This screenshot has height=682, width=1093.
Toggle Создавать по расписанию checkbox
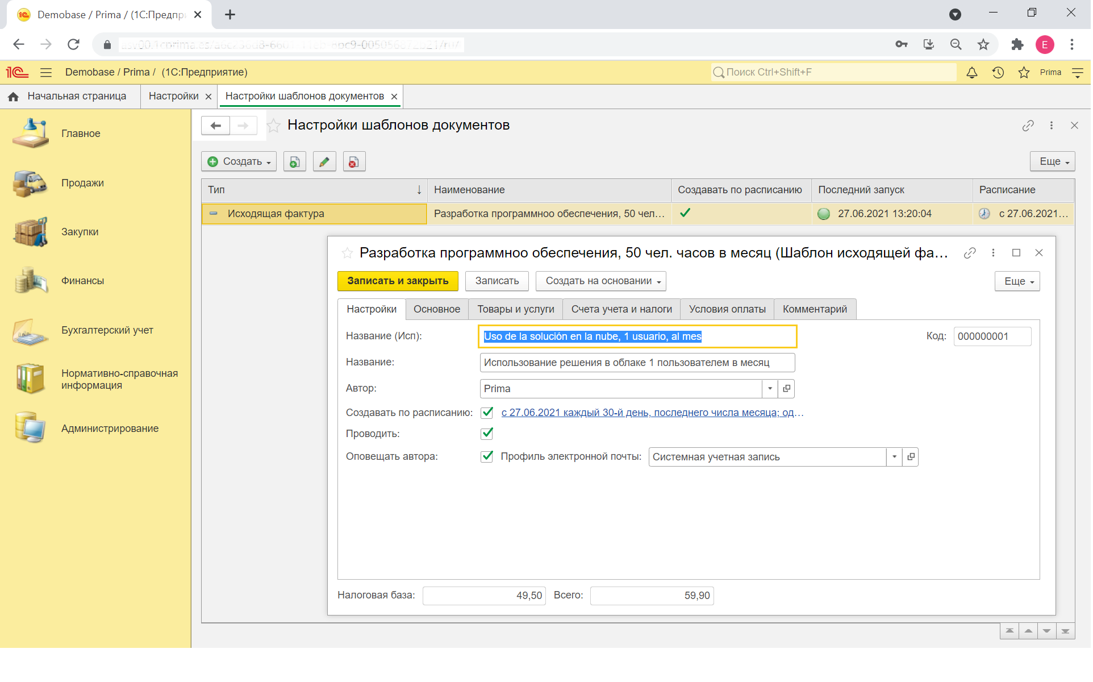(488, 413)
